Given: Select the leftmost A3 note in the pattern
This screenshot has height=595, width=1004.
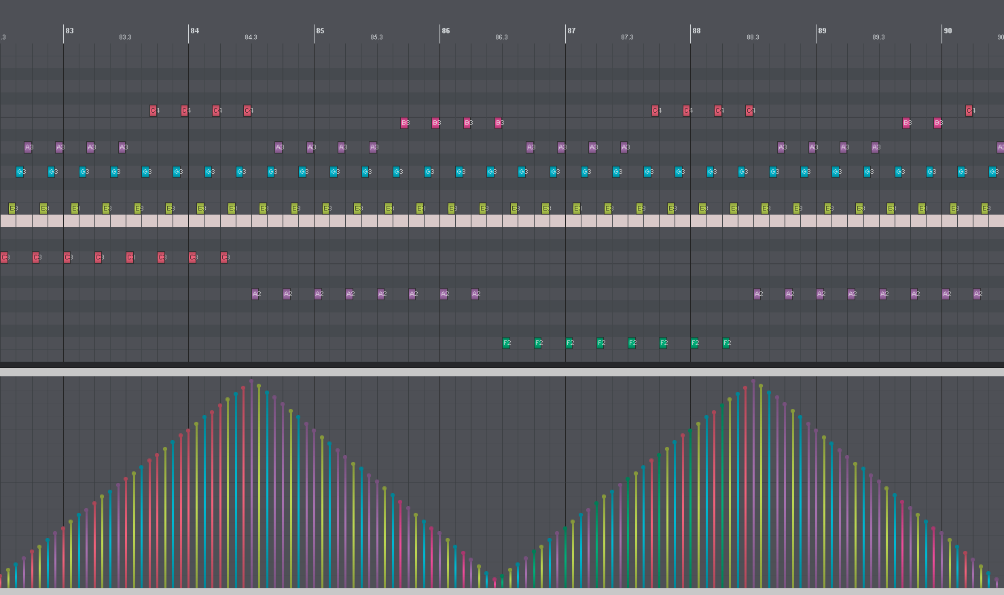Looking at the screenshot, I should tap(28, 147).
